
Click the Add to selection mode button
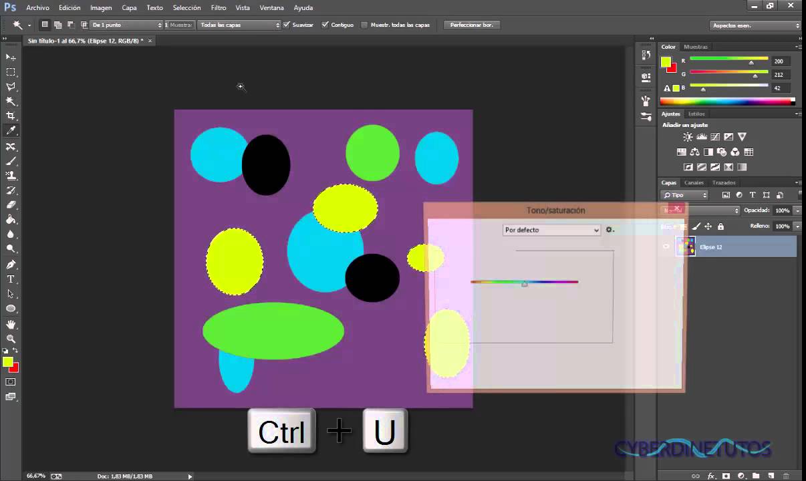click(x=58, y=25)
